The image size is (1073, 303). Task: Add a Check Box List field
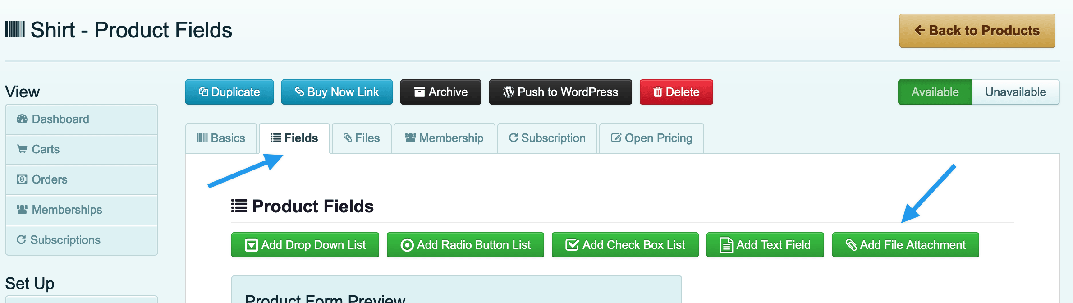tap(625, 245)
